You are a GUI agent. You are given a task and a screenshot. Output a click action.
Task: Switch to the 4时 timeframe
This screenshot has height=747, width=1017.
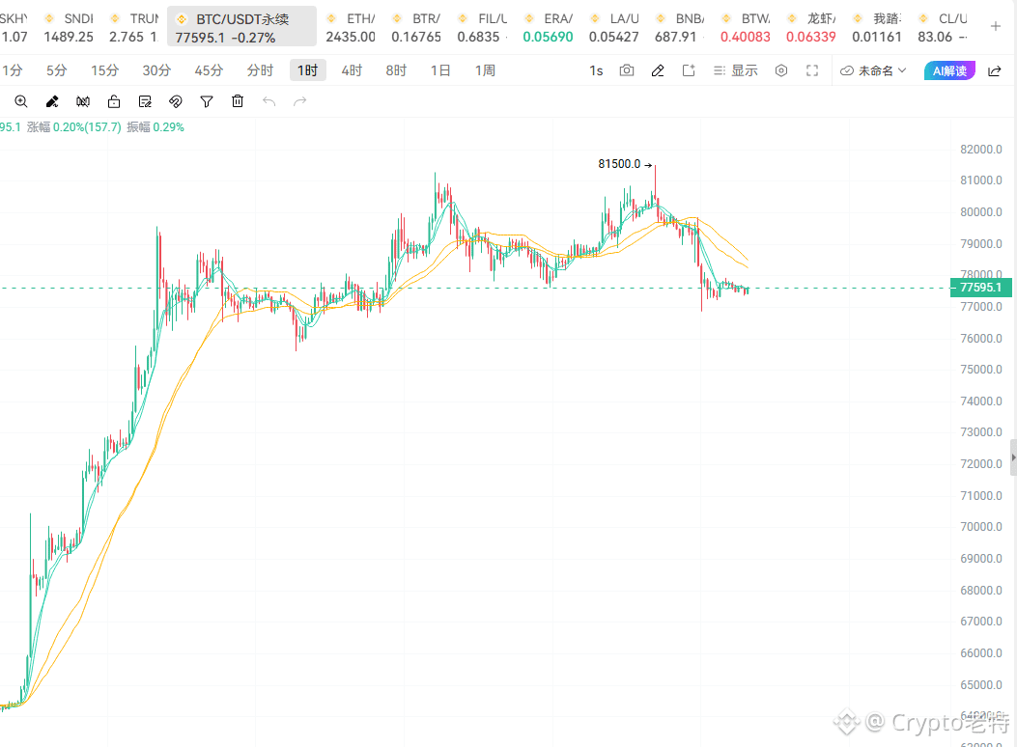pyautogui.click(x=352, y=70)
